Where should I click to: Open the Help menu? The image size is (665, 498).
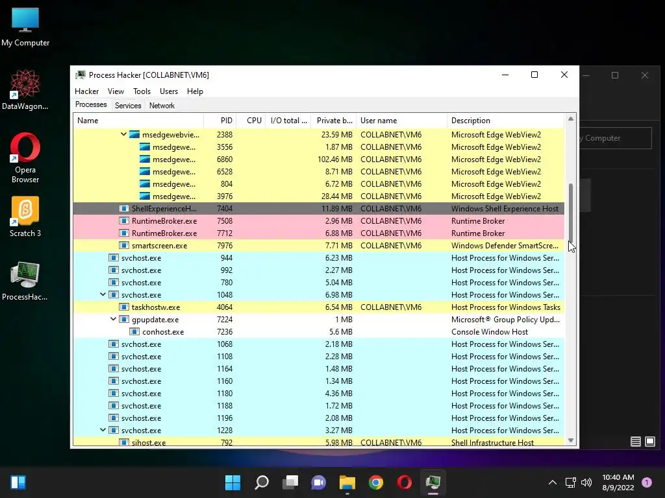(x=195, y=91)
